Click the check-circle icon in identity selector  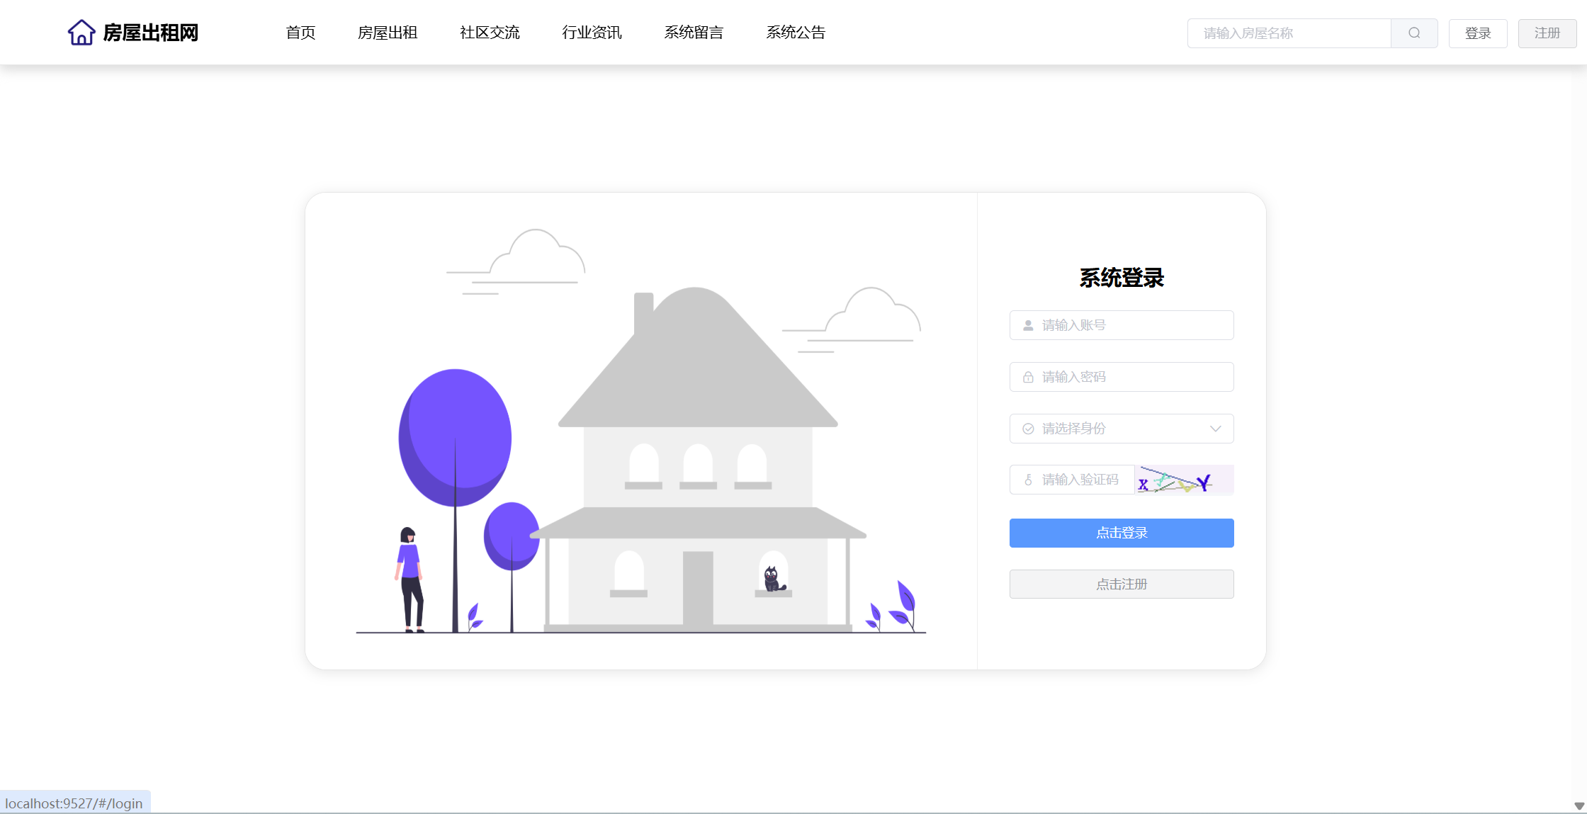1028,429
